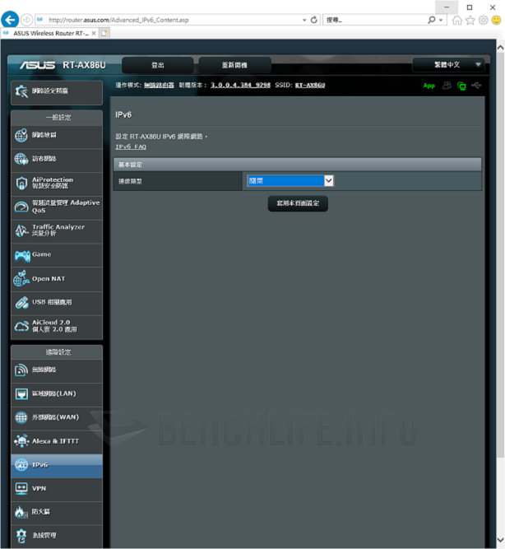505x549 pixels.
Task: Click the browser back arrow
Action: [x=10, y=20]
